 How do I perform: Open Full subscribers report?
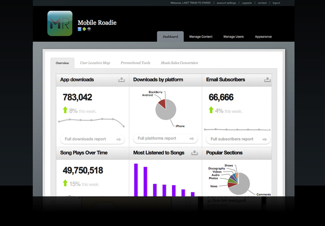click(x=238, y=139)
